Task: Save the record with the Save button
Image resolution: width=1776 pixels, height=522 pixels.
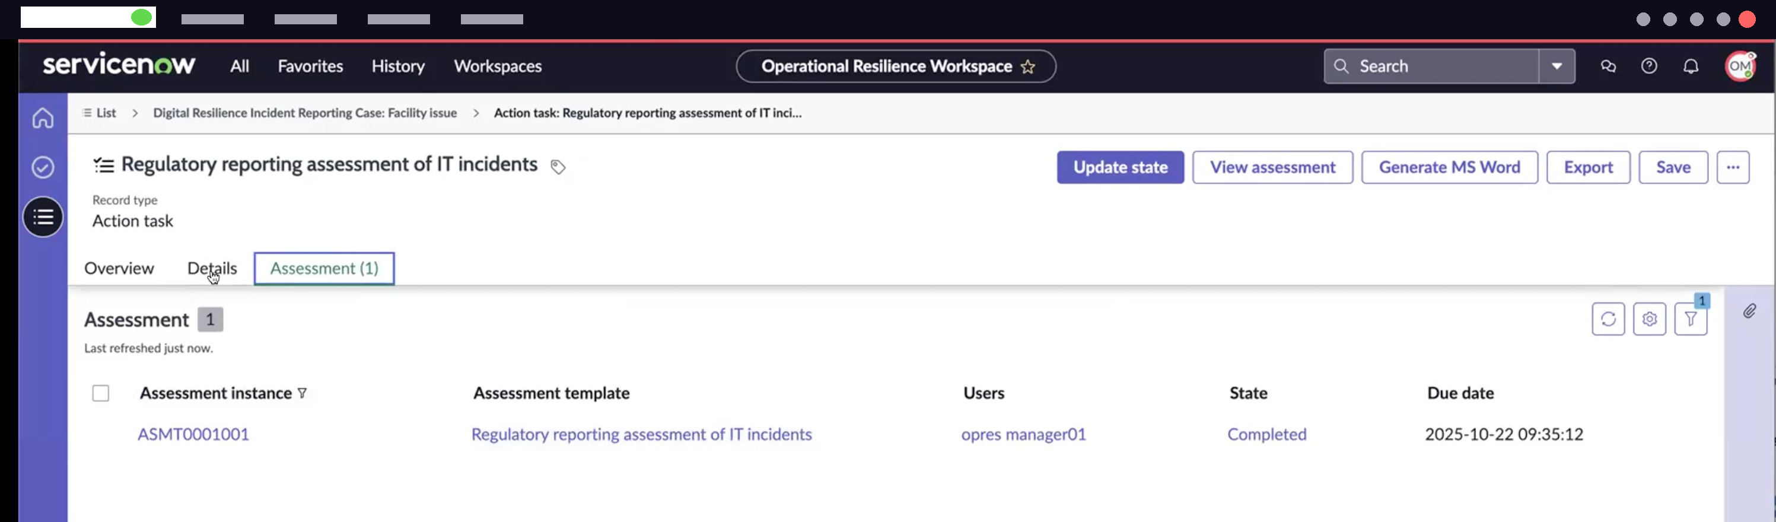Action: (1673, 167)
